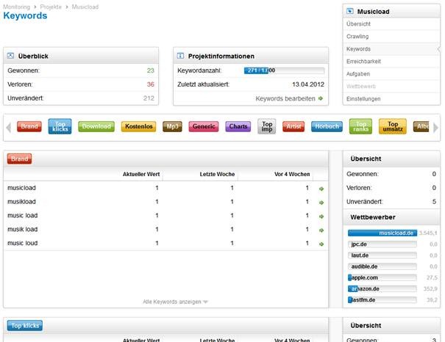This screenshot has width=445, height=342.
Task: Click the Musicload sidebar header icon
Action: click(350, 11)
